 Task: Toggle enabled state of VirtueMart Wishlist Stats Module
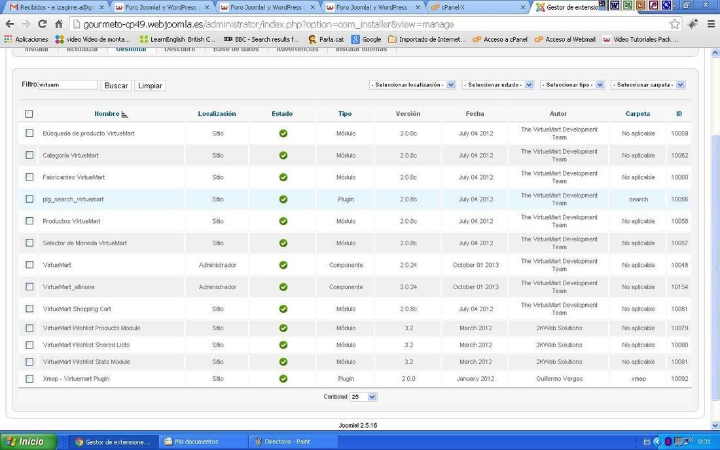(x=283, y=362)
